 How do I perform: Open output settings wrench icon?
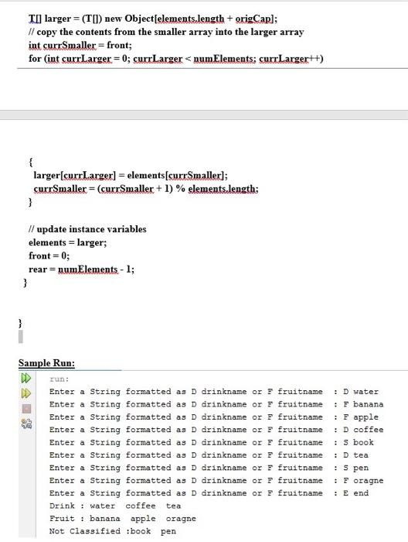tap(26, 424)
